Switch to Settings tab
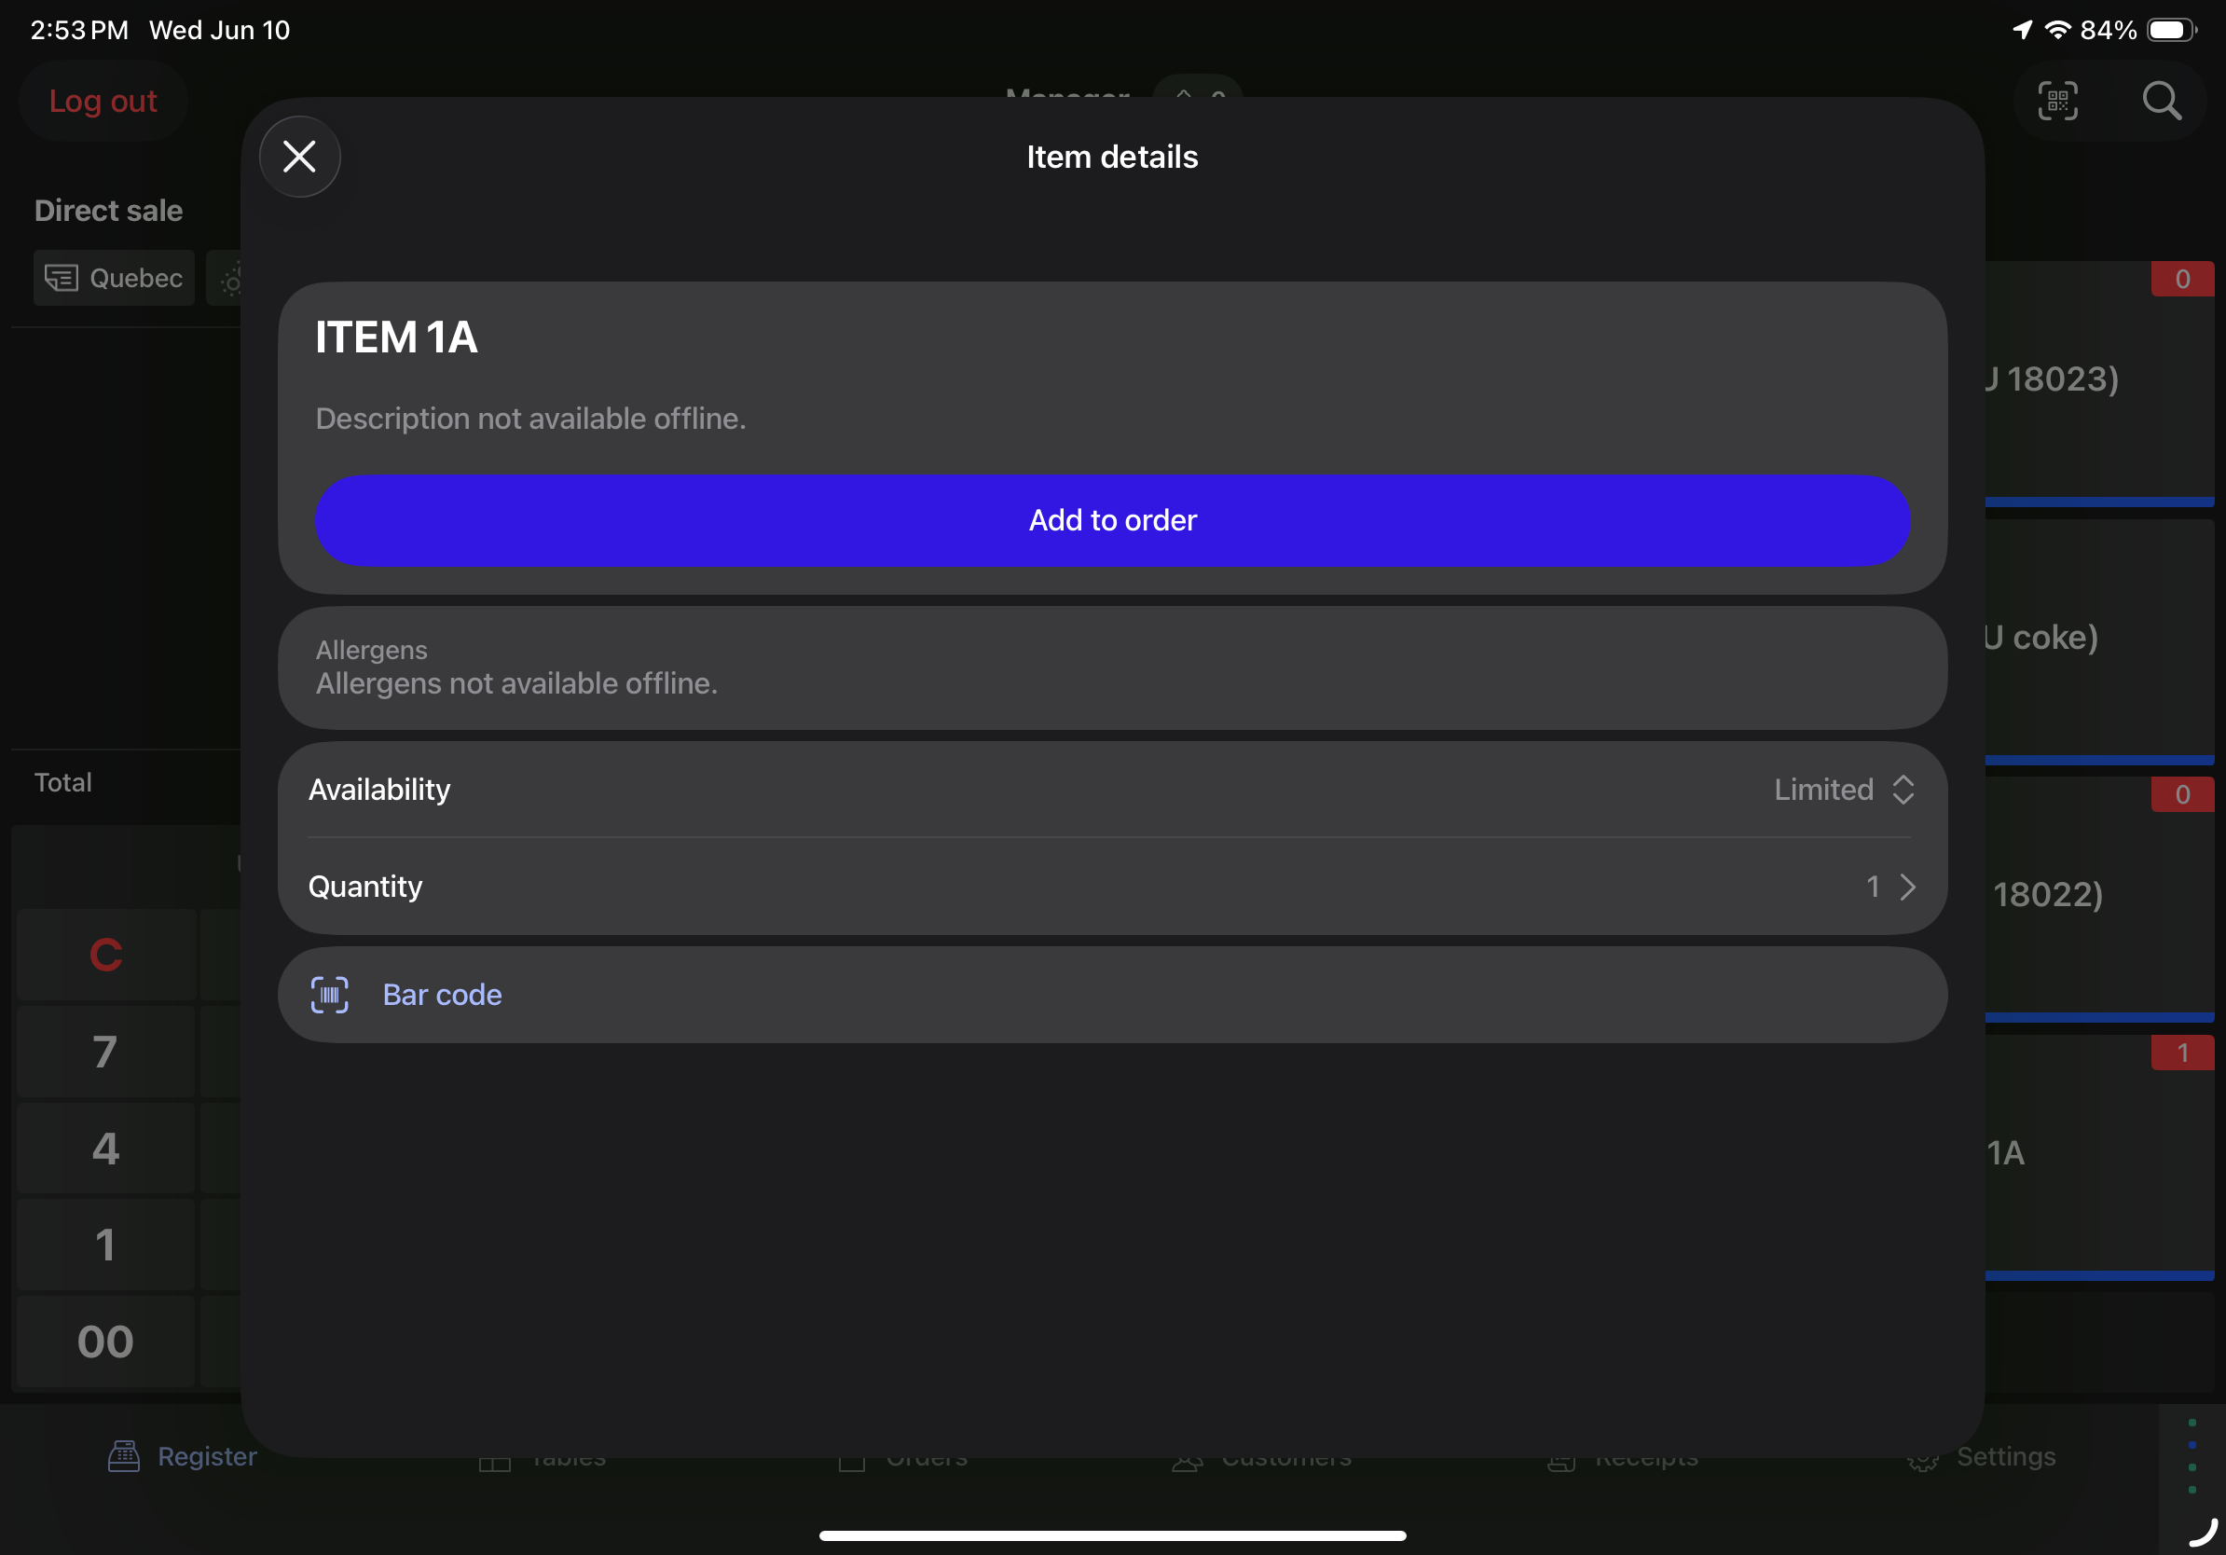 tap(1981, 1456)
